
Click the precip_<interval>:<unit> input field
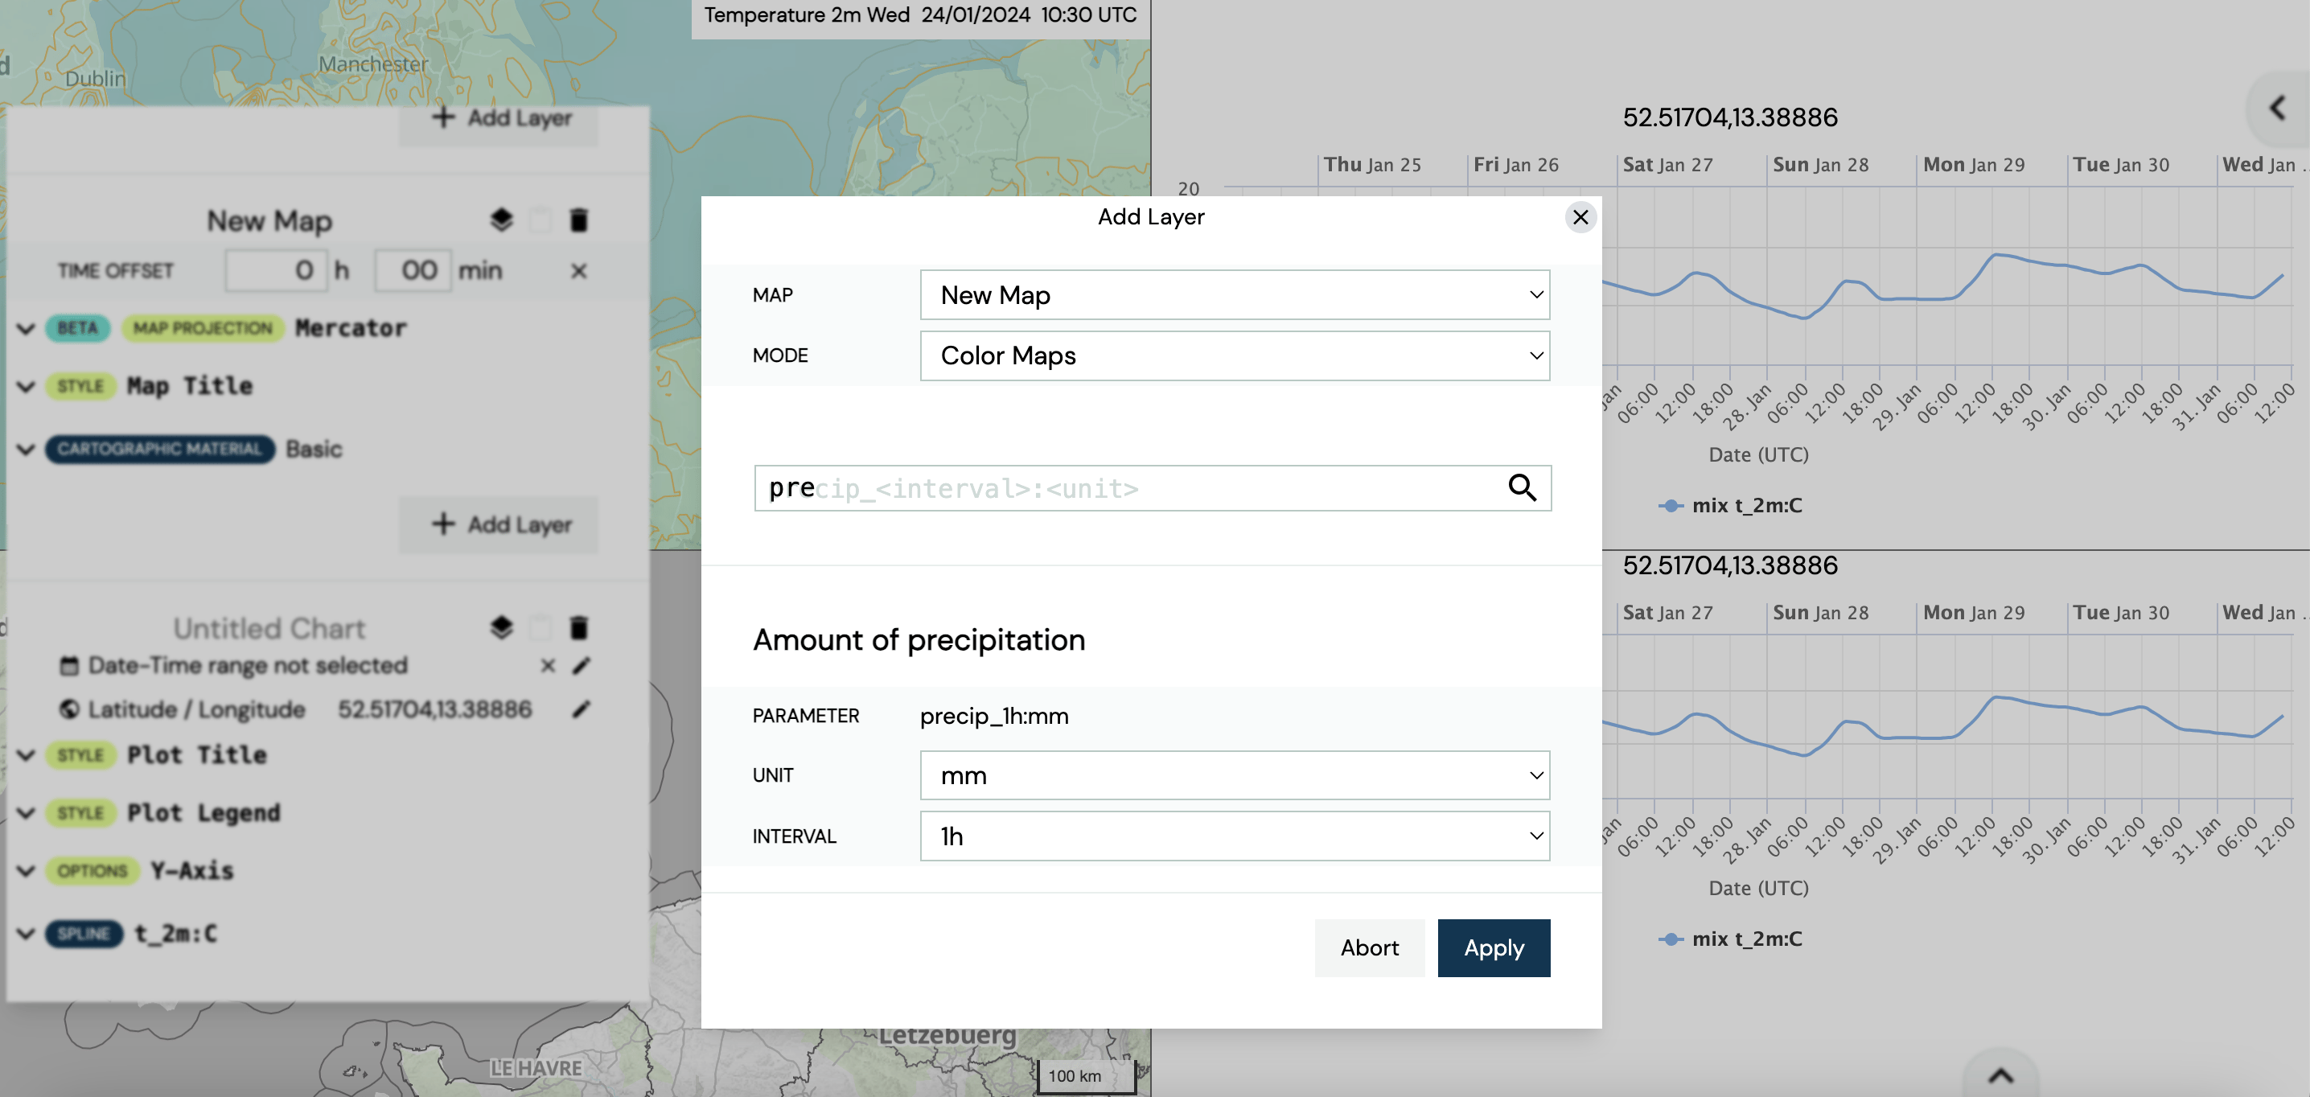1152,487
